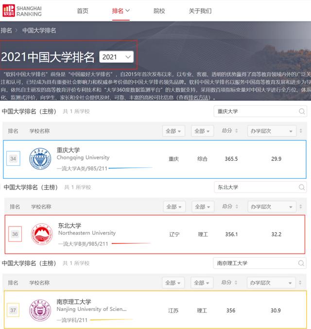This screenshot has width=311, height=329.
Task: Click the Chongqing University emblem
Action: 40,158
